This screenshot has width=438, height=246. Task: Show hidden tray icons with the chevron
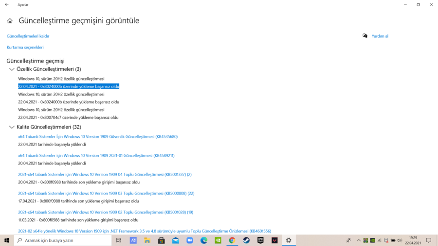coord(359,240)
